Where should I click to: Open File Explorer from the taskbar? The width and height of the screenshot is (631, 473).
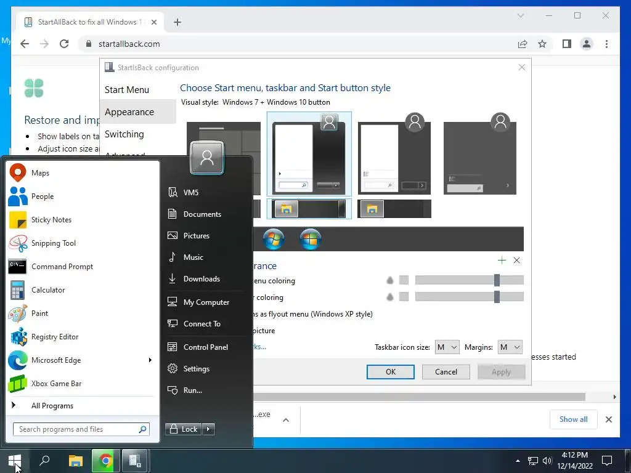(x=75, y=461)
